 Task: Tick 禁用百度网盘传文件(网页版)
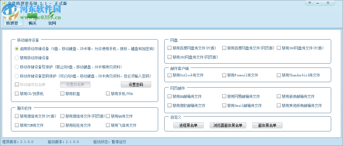point(224,48)
